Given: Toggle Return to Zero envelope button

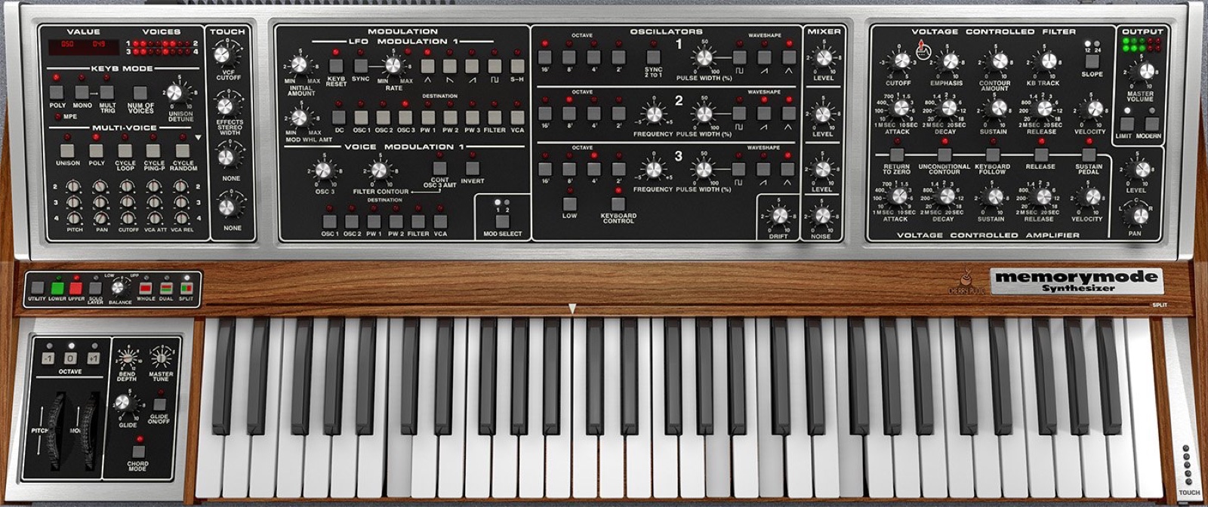Looking at the screenshot, I should click(896, 155).
